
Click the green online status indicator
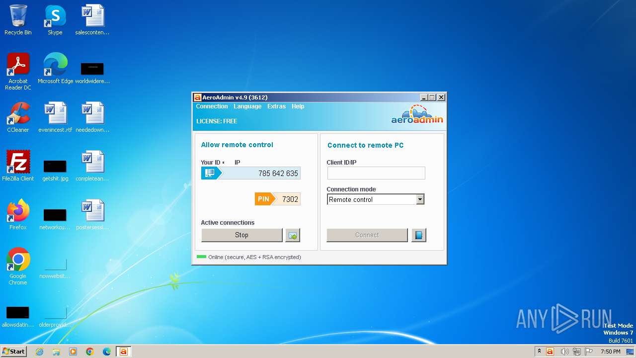tap(201, 257)
